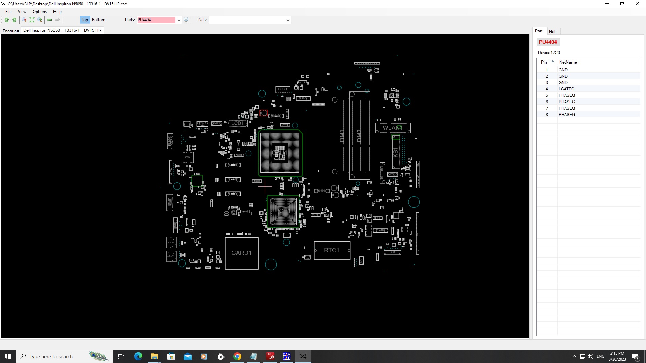
Task: Click the KB1 keyboard connector
Action: tap(396, 152)
